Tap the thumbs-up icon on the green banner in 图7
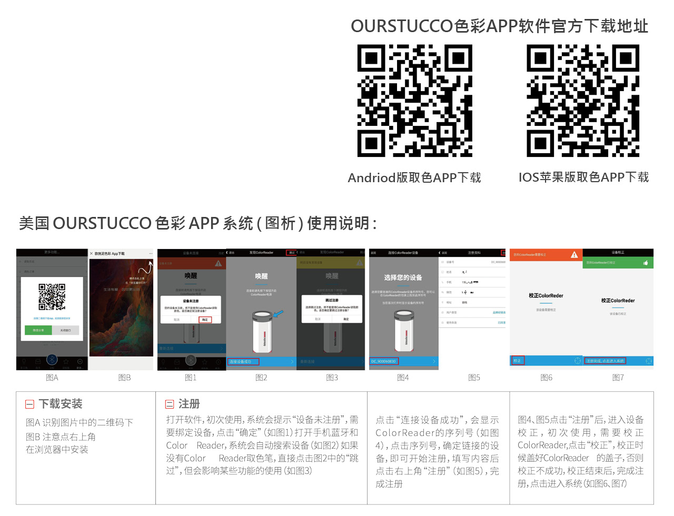This screenshot has width=674, height=516. point(646,263)
